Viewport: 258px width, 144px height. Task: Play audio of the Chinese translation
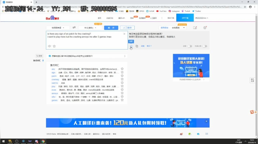[131, 46]
